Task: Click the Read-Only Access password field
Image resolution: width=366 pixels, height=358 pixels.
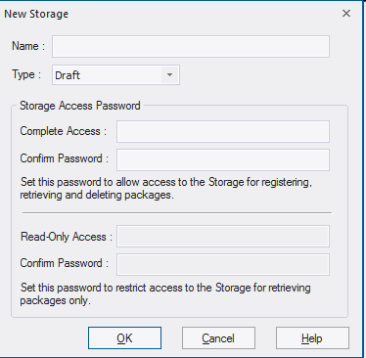Action: [223, 236]
